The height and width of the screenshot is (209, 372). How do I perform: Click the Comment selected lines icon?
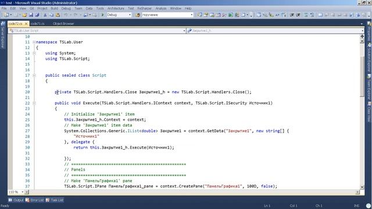[306, 15]
